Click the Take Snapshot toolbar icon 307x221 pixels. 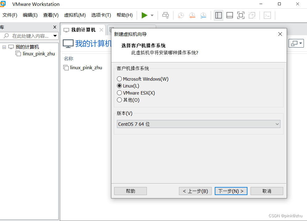tap(180, 15)
